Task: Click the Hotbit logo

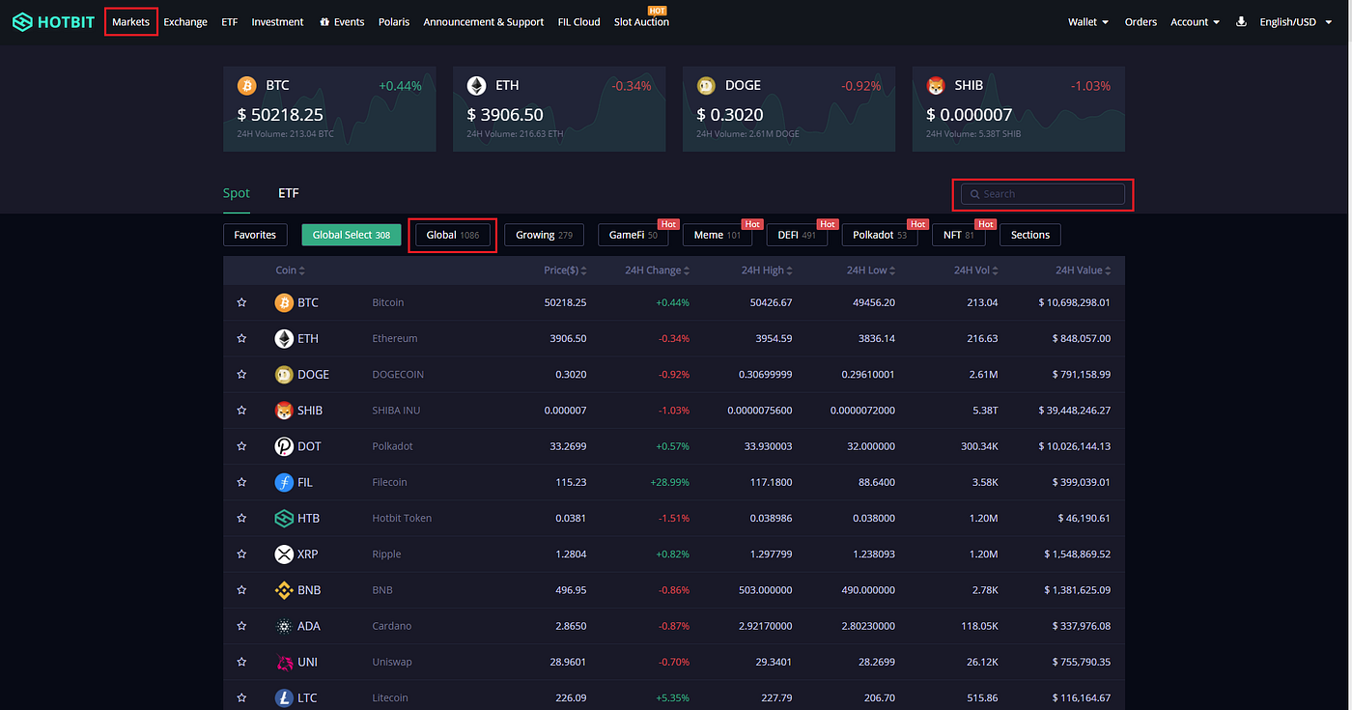Action: [x=53, y=21]
